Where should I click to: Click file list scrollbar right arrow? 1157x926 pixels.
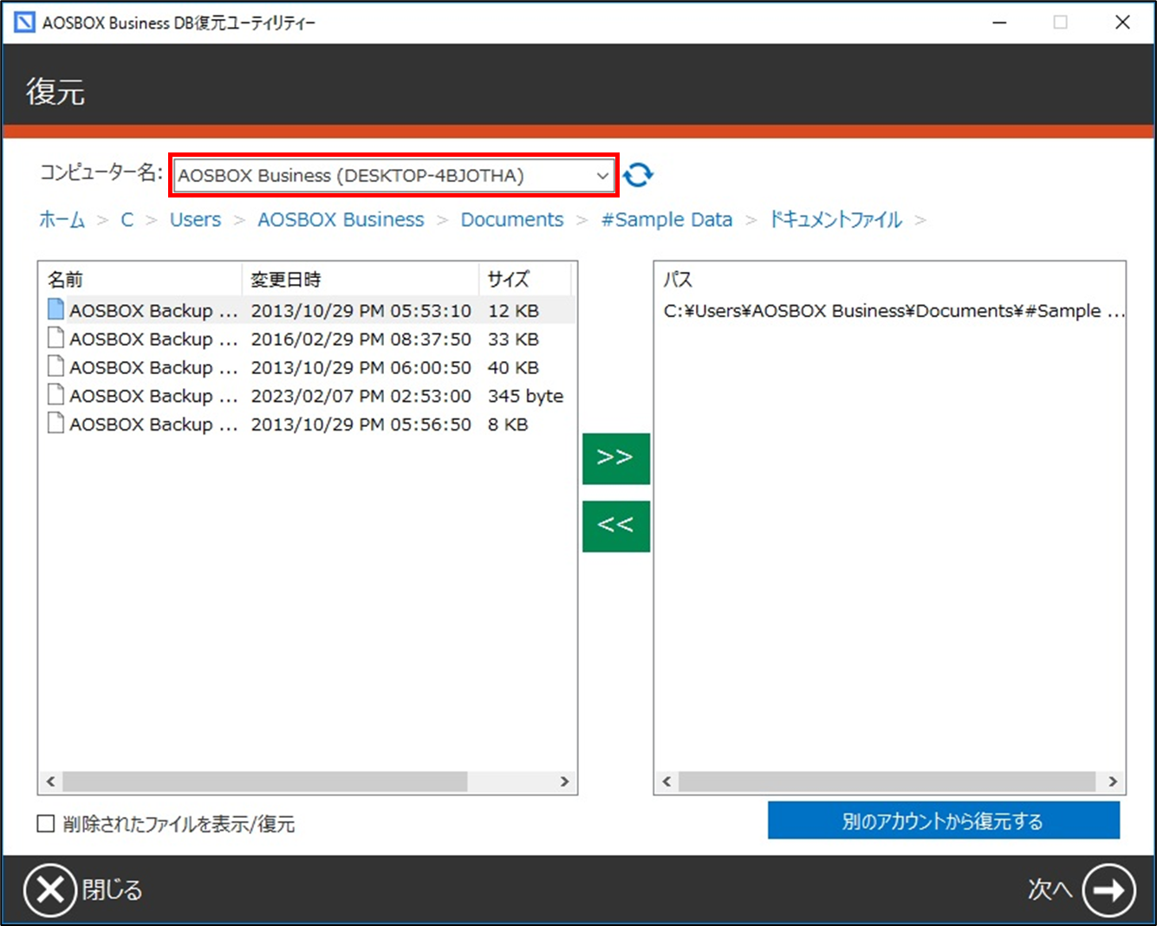[565, 781]
